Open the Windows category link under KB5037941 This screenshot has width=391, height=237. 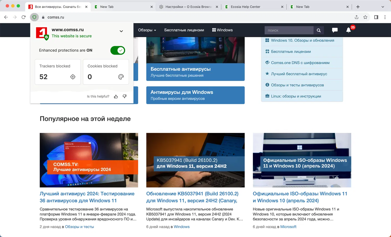tap(182, 227)
